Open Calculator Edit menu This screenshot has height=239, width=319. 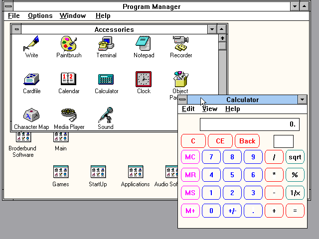coord(188,109)
